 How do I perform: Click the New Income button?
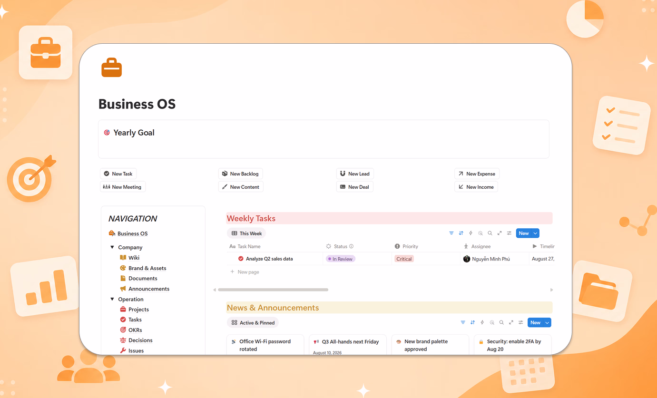point(476,187)
